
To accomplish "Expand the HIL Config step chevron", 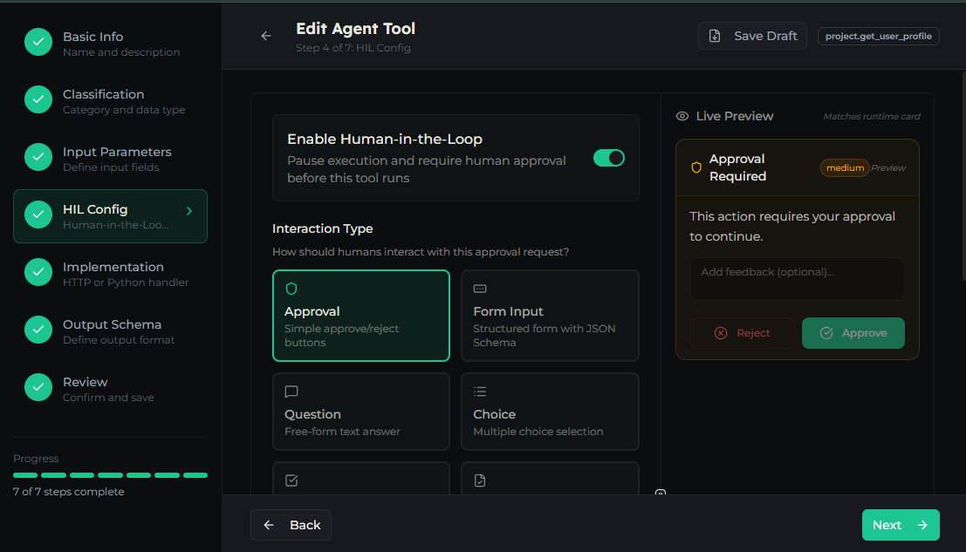I will pos(189,211).
